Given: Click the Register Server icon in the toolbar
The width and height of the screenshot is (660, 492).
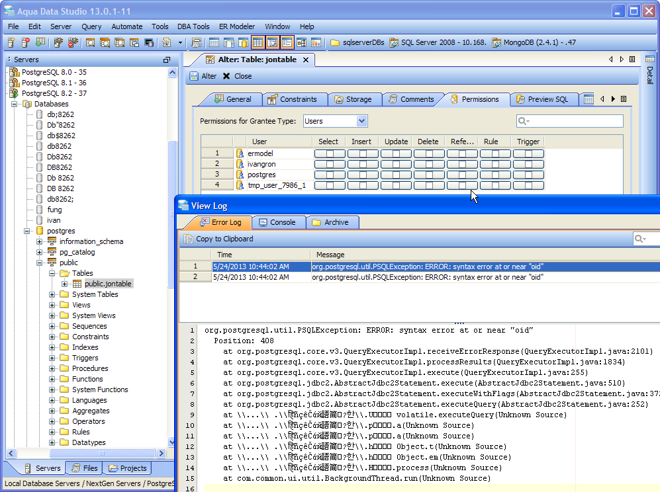Looking at the screenshot, I should tap(11, 42).
